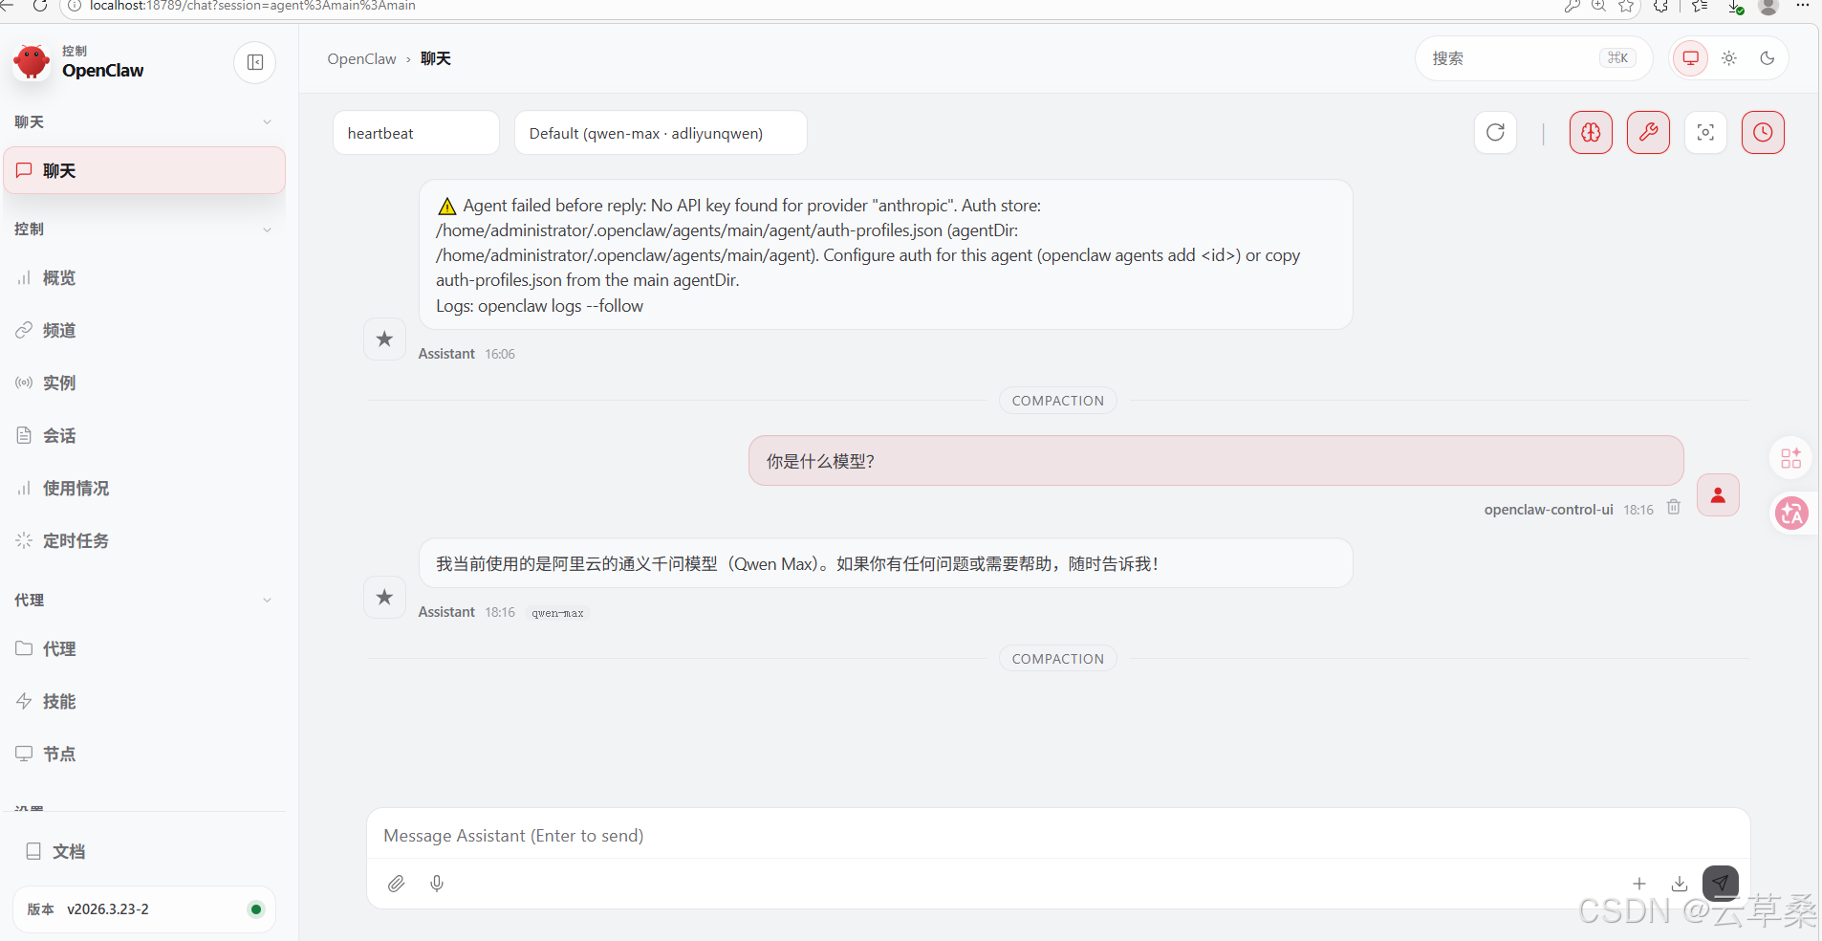Open the 文档 documentation link
The width and height of the screenshot is (1822, 941).
[x=144, y=852]
